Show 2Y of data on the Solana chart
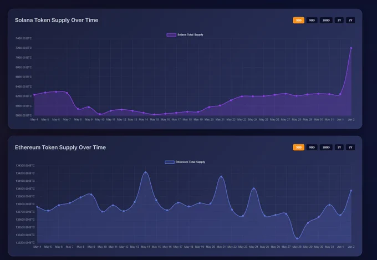The width and height of the screenshot is (377, 260). pos(350,20)
